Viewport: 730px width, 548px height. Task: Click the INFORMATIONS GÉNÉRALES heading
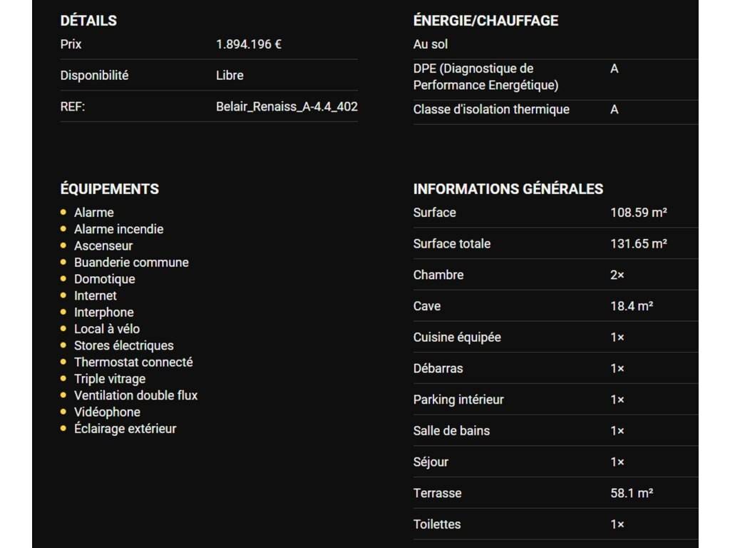(x=508, y=189)
